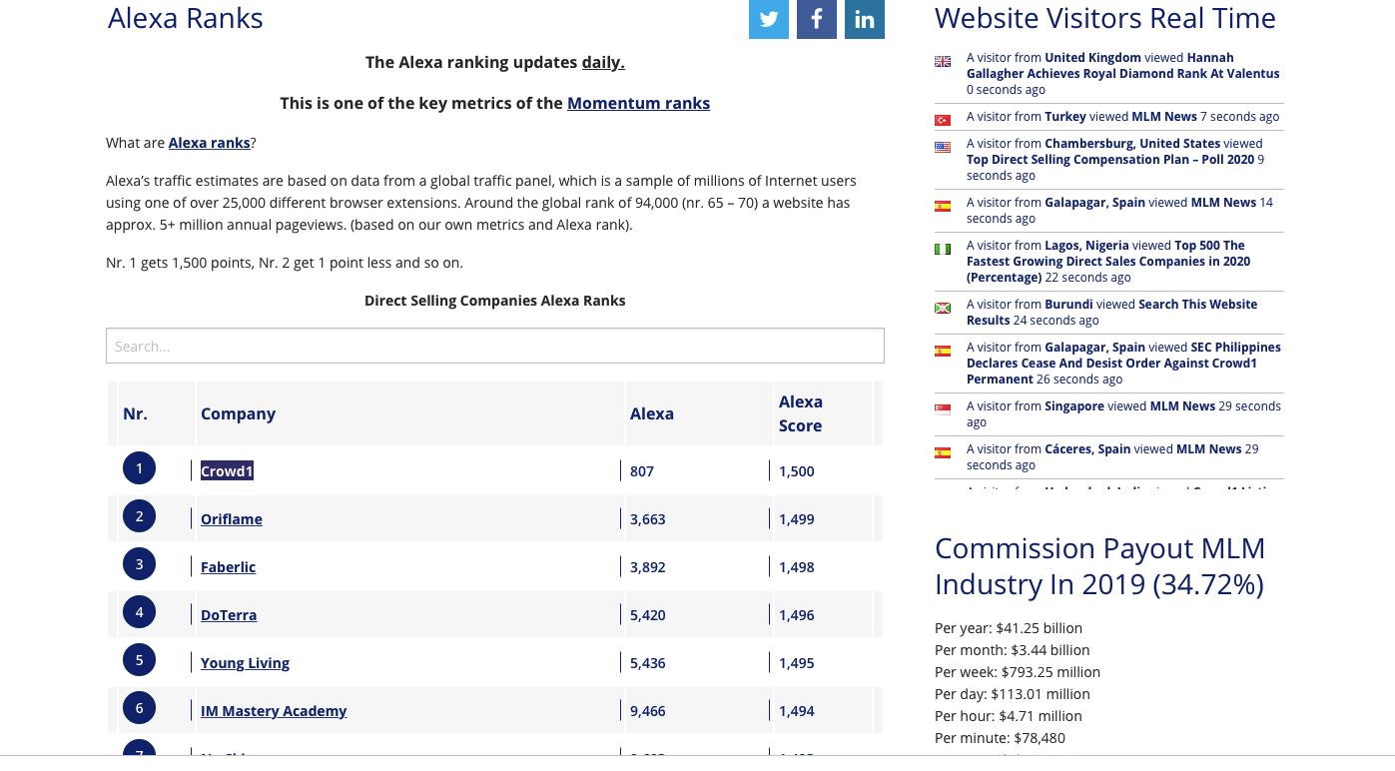Click the Alexa Score 1,495
1395x771 pixels.
pyautogui.click(x=797, y=663)
